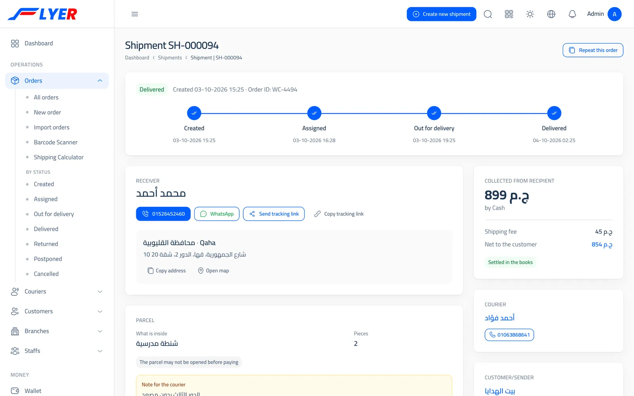Open Wallet in the sidebar
Viewport: 634px width, 396px height.
pos(57,391)
